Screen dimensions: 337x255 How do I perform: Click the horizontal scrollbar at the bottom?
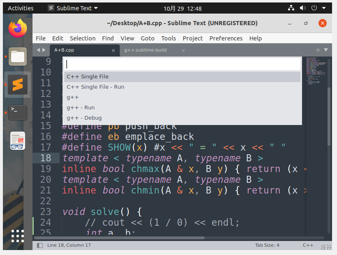[x=119, y=238]
